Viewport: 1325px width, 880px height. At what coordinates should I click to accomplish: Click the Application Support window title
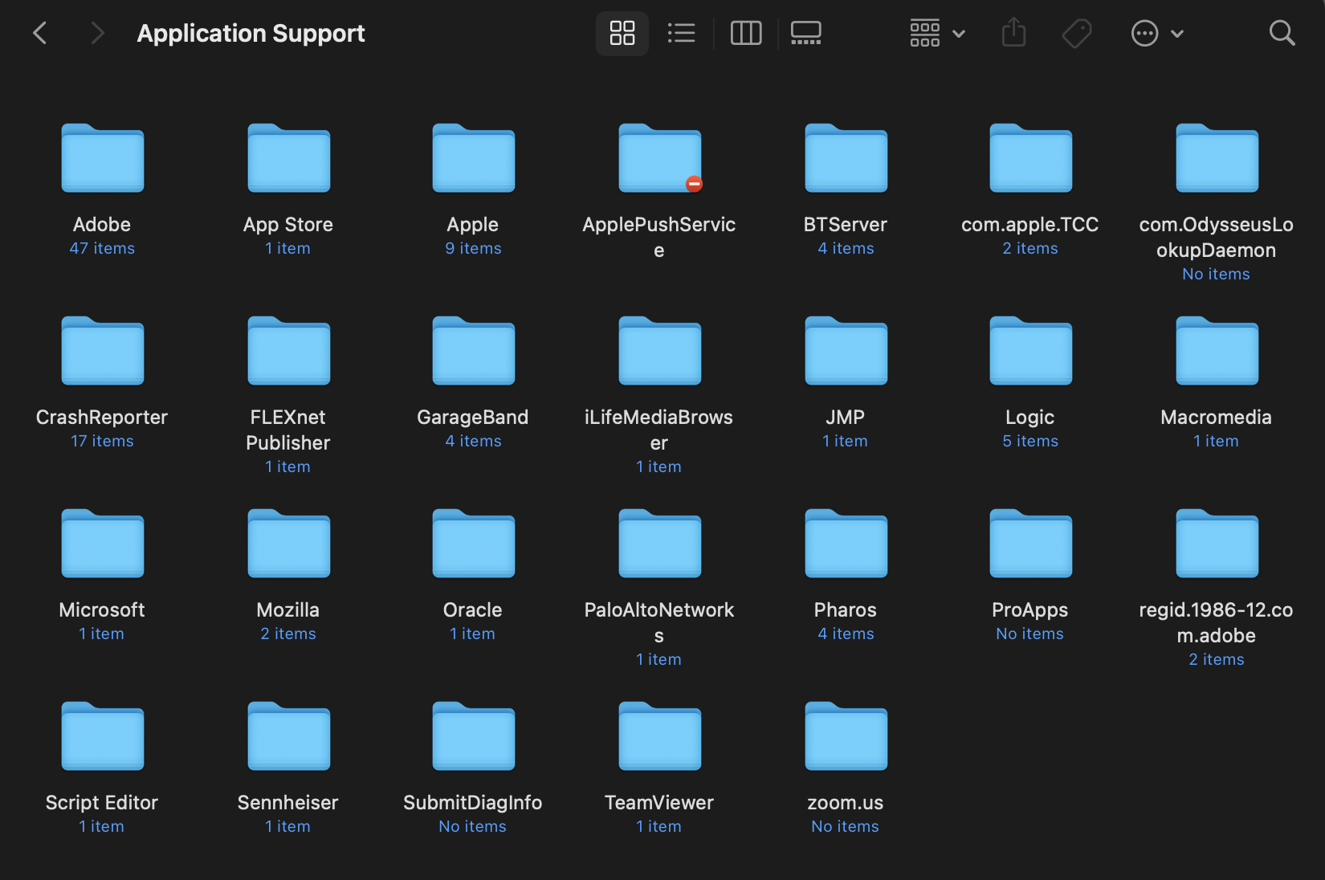click(251, 33)
